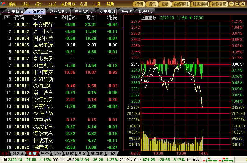The image size is (247, 163).
Task: Open the 港股期货 menu
Action: pyautogui.click(x=68, y=4)
